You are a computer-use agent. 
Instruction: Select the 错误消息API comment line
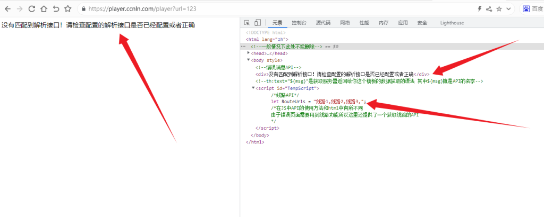click(278, 67)
